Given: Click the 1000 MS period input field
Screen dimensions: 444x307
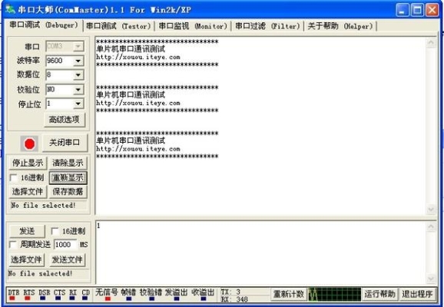Looking at the screenshot, I should pyautogui.click(x=65, y=245).
